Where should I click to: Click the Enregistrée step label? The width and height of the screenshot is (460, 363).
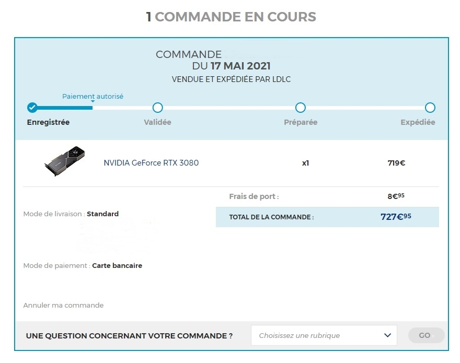tap(48, 122)
